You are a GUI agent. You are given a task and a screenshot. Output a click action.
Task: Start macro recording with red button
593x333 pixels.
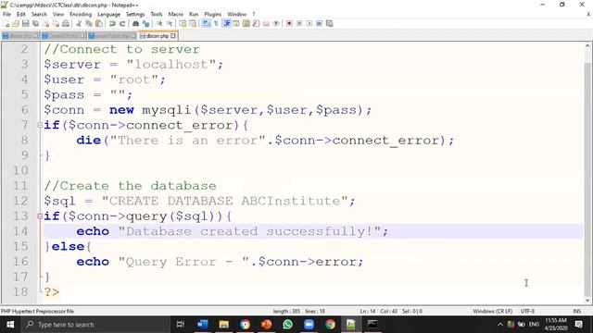(x=289, y=23)
